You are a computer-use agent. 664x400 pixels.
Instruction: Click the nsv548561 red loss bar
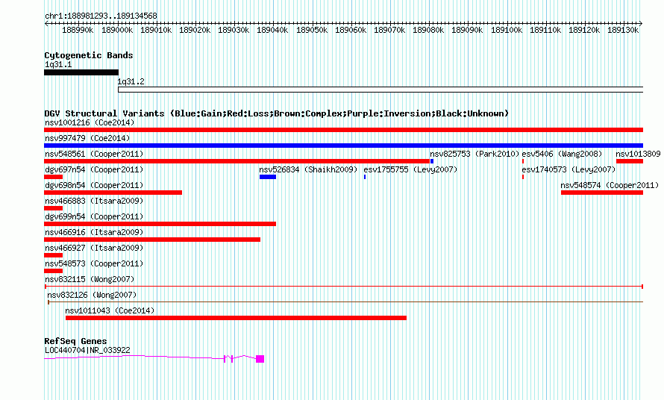click(237, 161)
